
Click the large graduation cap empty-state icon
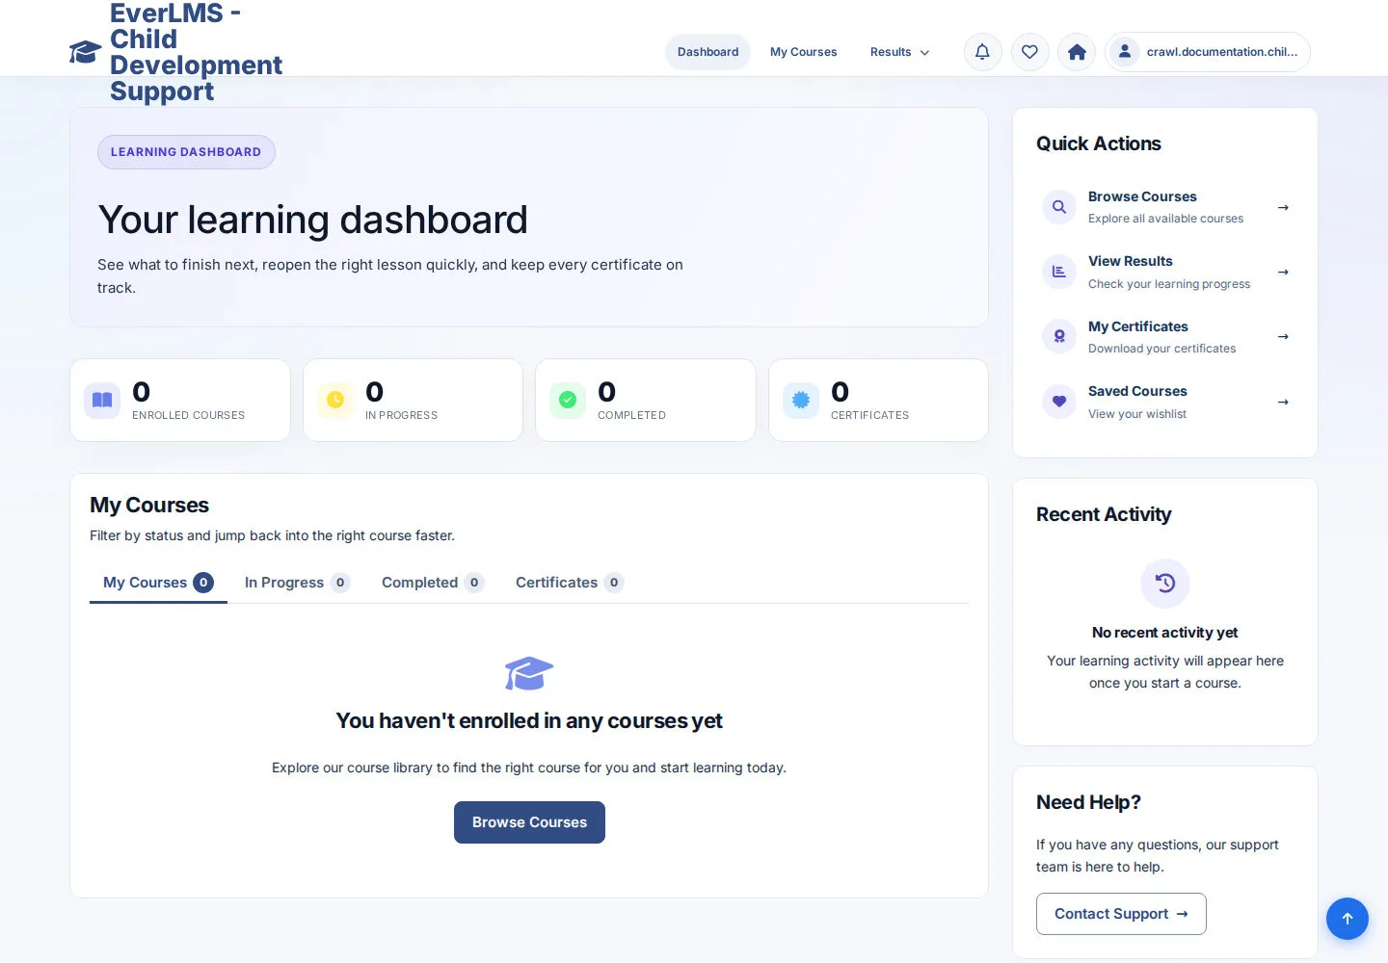coord(529,673)
